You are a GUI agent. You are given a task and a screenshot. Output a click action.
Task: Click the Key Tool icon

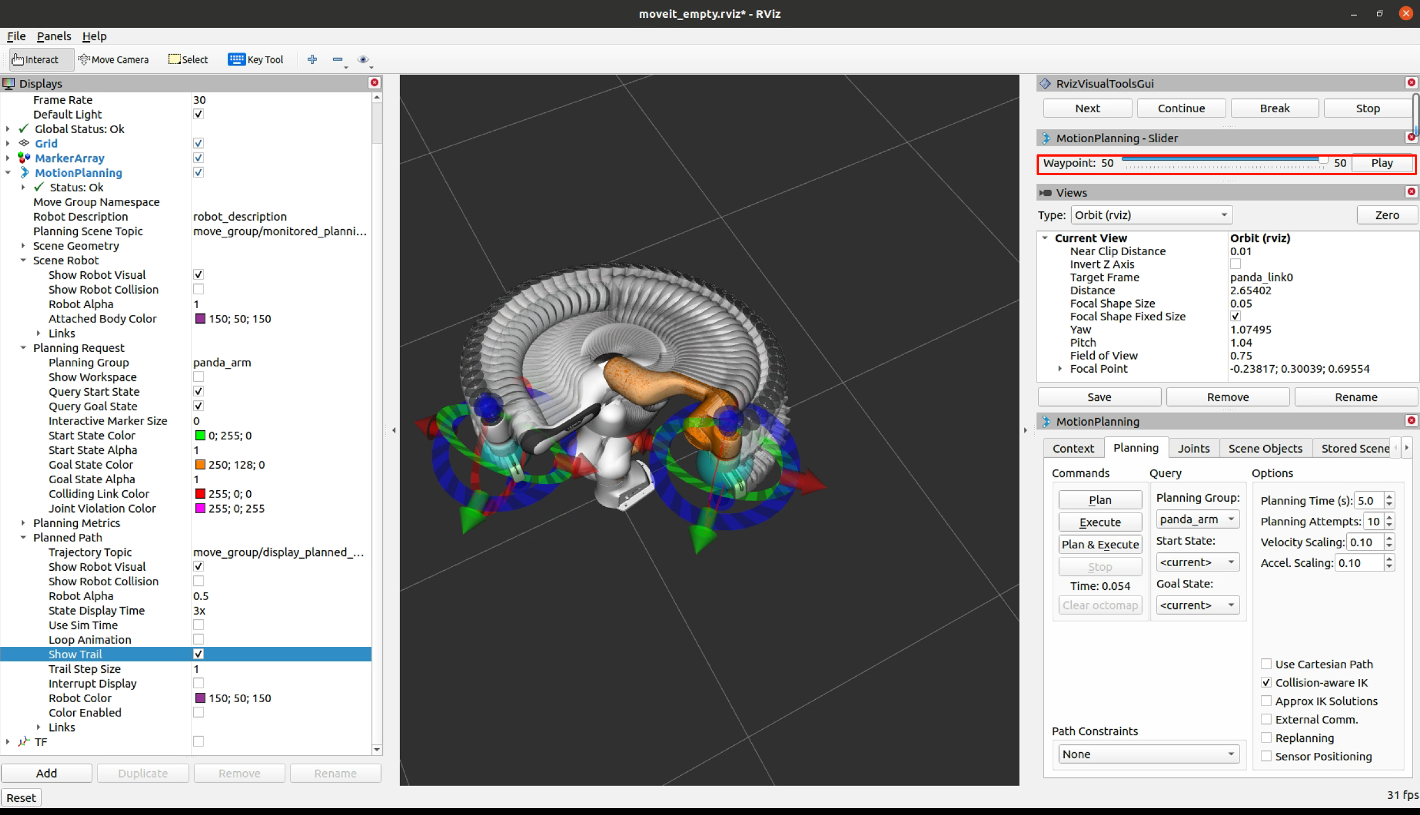point(236,59)
